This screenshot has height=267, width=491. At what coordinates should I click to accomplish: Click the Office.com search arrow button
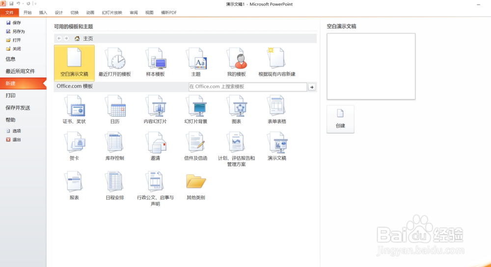tap(312, 87)
